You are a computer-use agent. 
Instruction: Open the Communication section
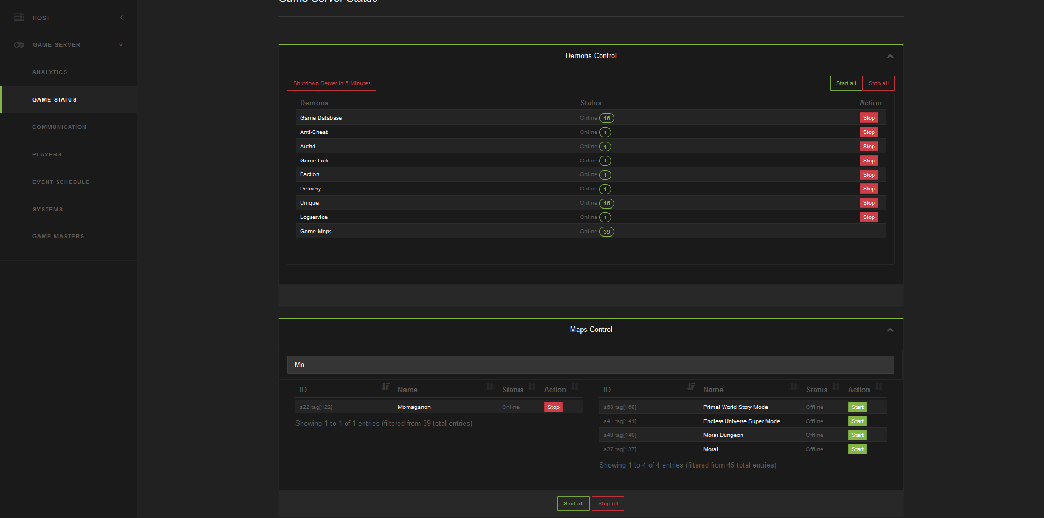pyautogui.click(x=59, y=127)
